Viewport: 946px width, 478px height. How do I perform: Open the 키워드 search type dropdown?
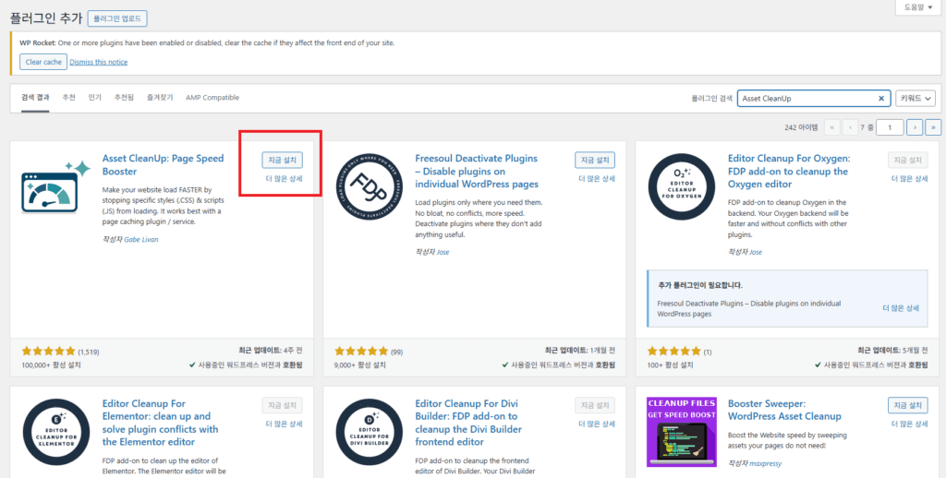[916, 98]
